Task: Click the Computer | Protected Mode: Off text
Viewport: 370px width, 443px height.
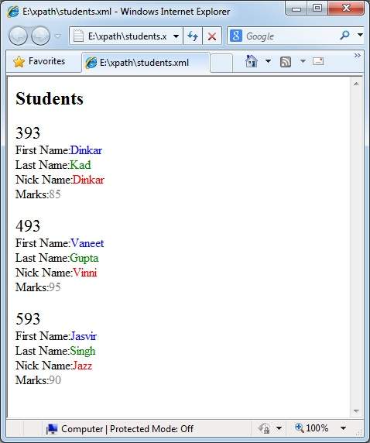Action: click(x=128, y=429)
